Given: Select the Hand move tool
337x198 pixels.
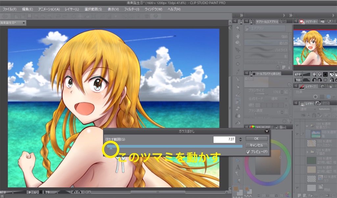Looking at the screenshot, I should point(238,35).
